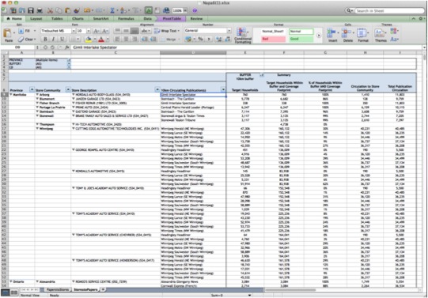Open the zoom 100% dropdown
This screenshot has width=428, height=298.
(x=185, y=10)
